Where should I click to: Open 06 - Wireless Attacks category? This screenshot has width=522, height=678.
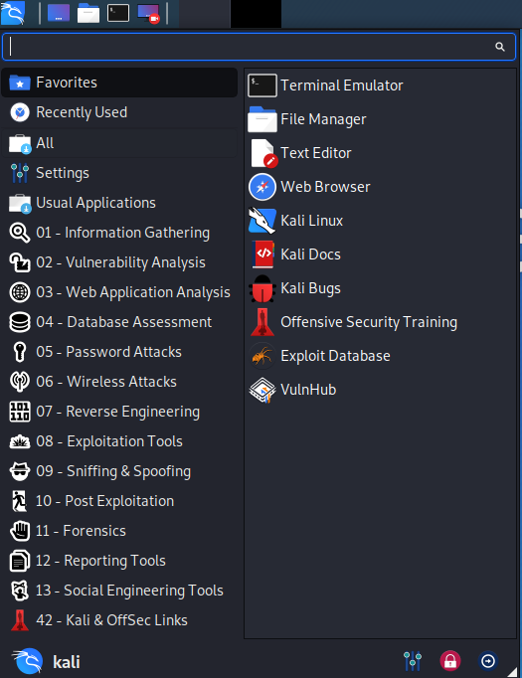pos(119,382)
